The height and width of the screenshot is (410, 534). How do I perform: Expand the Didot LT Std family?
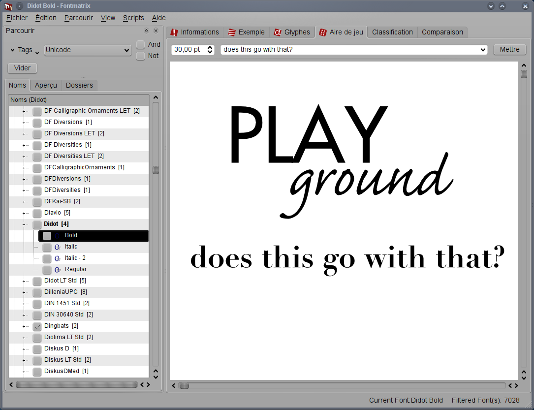[24, 281]
